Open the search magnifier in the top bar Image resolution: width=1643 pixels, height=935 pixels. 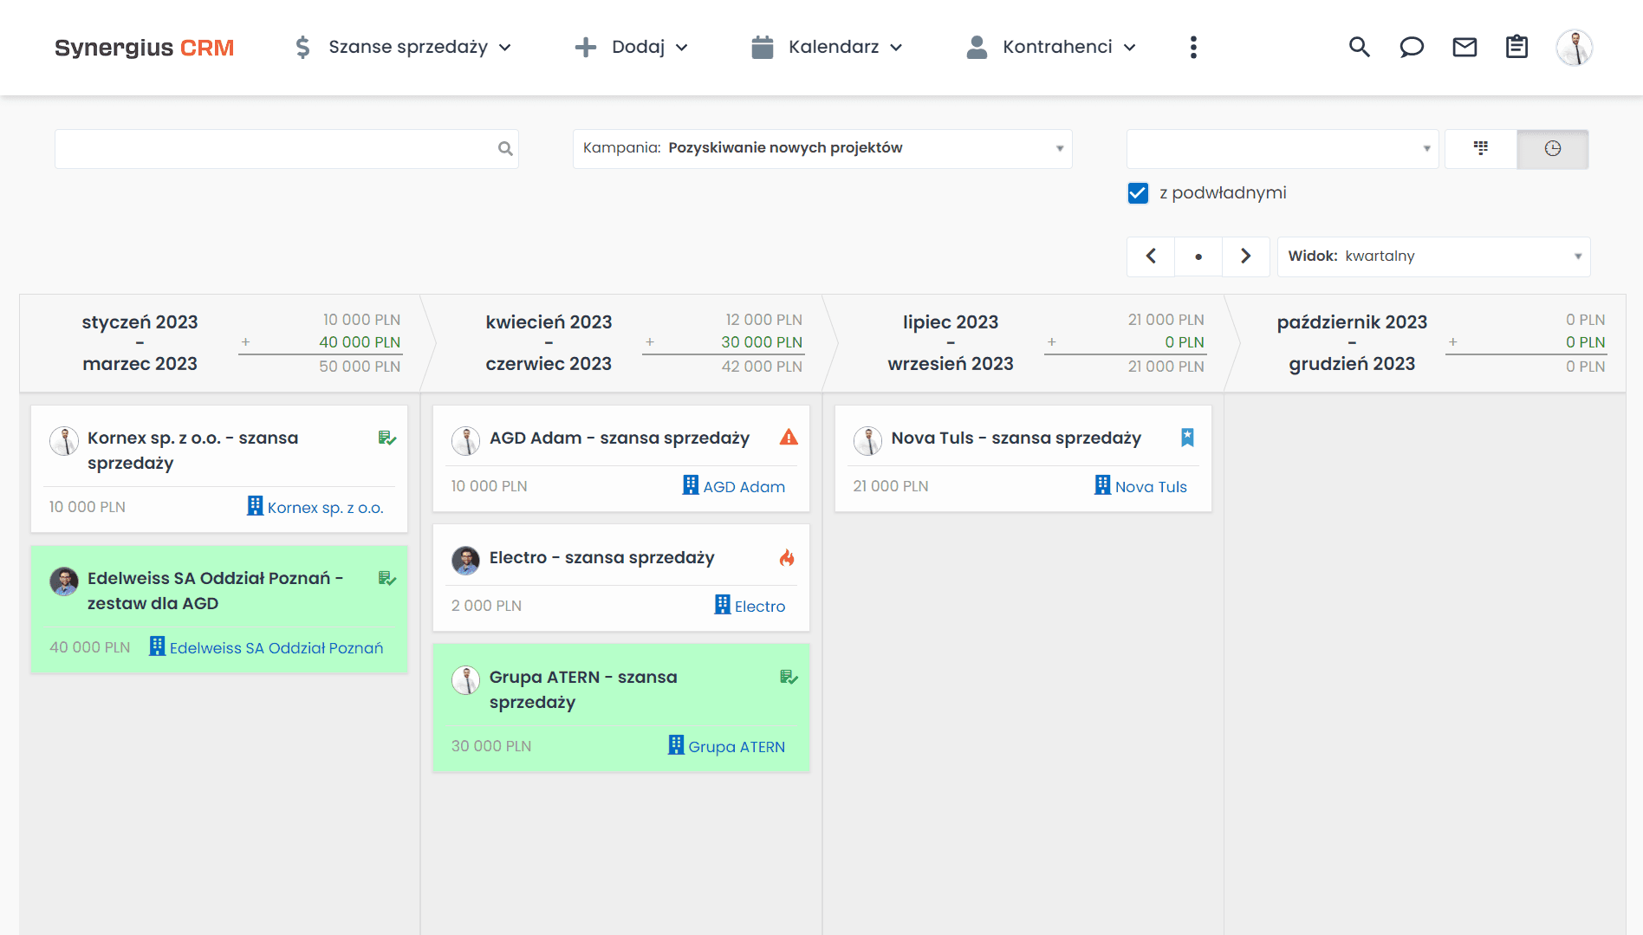[x=1359, y=48]
